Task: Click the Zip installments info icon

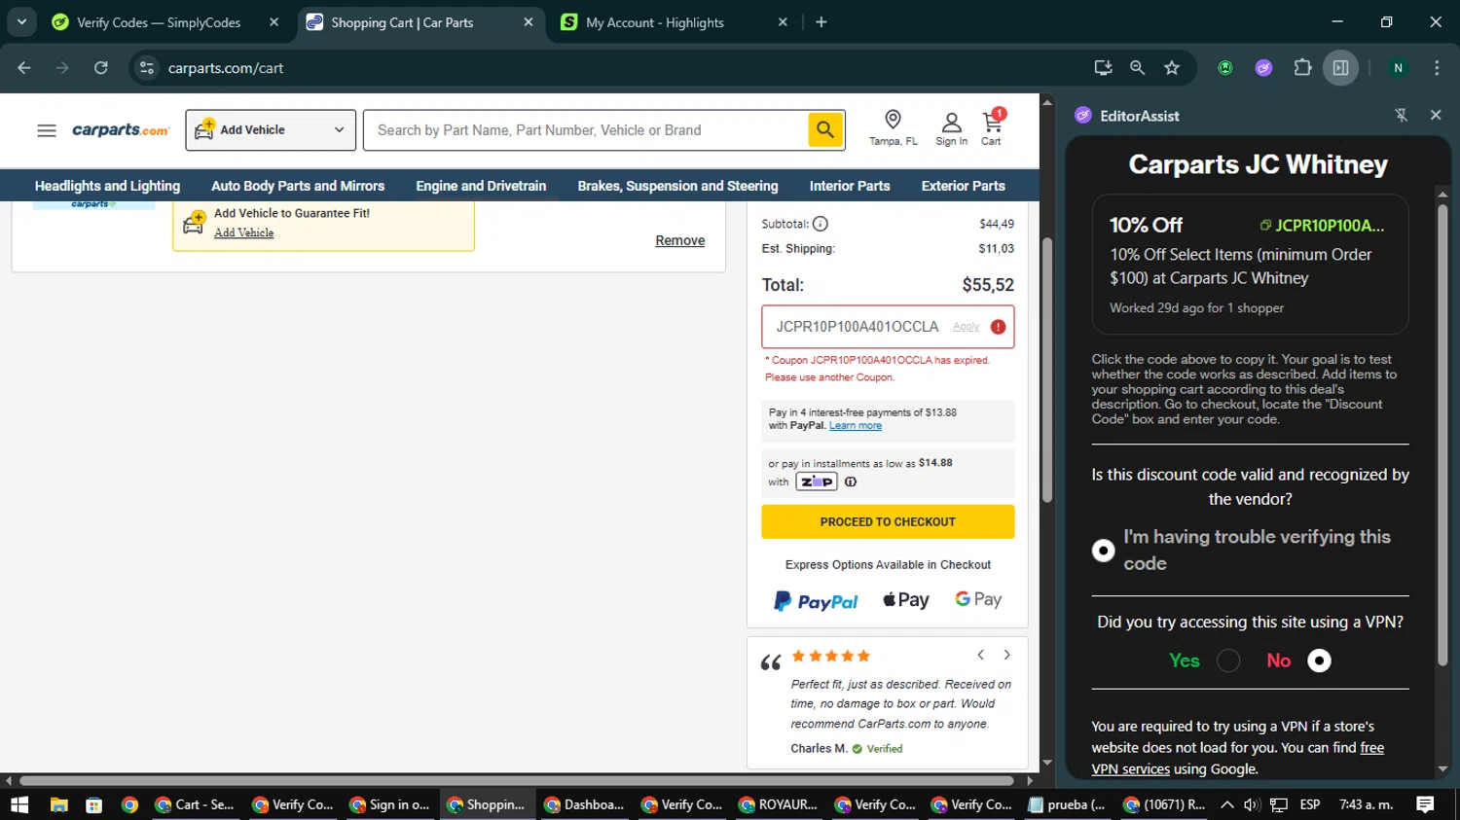Action: (851, 481)
